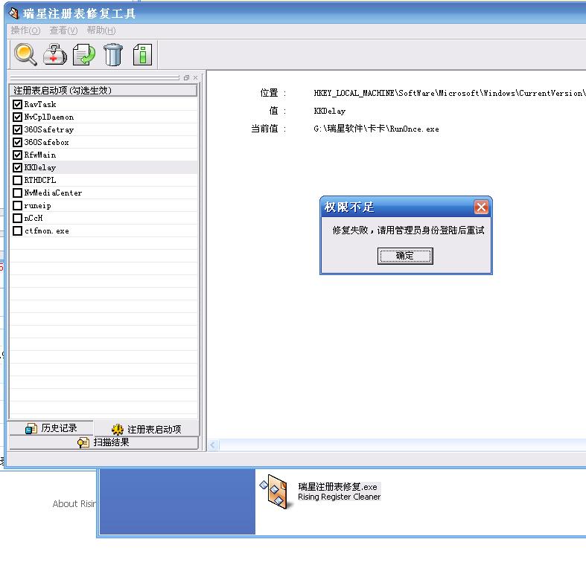Enable the nCcH startup item
This screenshot has height=571, width=586.
tap(17, 218)
